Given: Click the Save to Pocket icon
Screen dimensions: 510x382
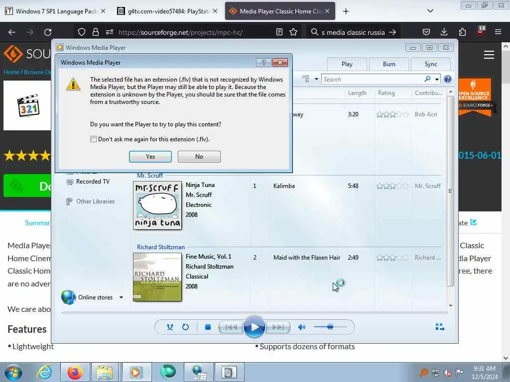Looking at the screenshot, I should (x=426, y=32).
